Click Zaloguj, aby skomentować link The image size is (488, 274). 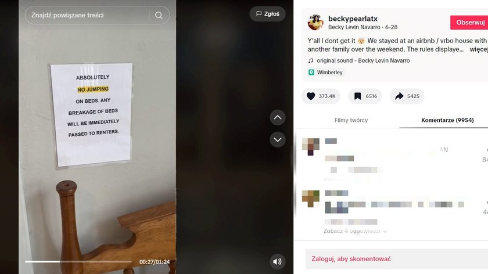(351, 259)
